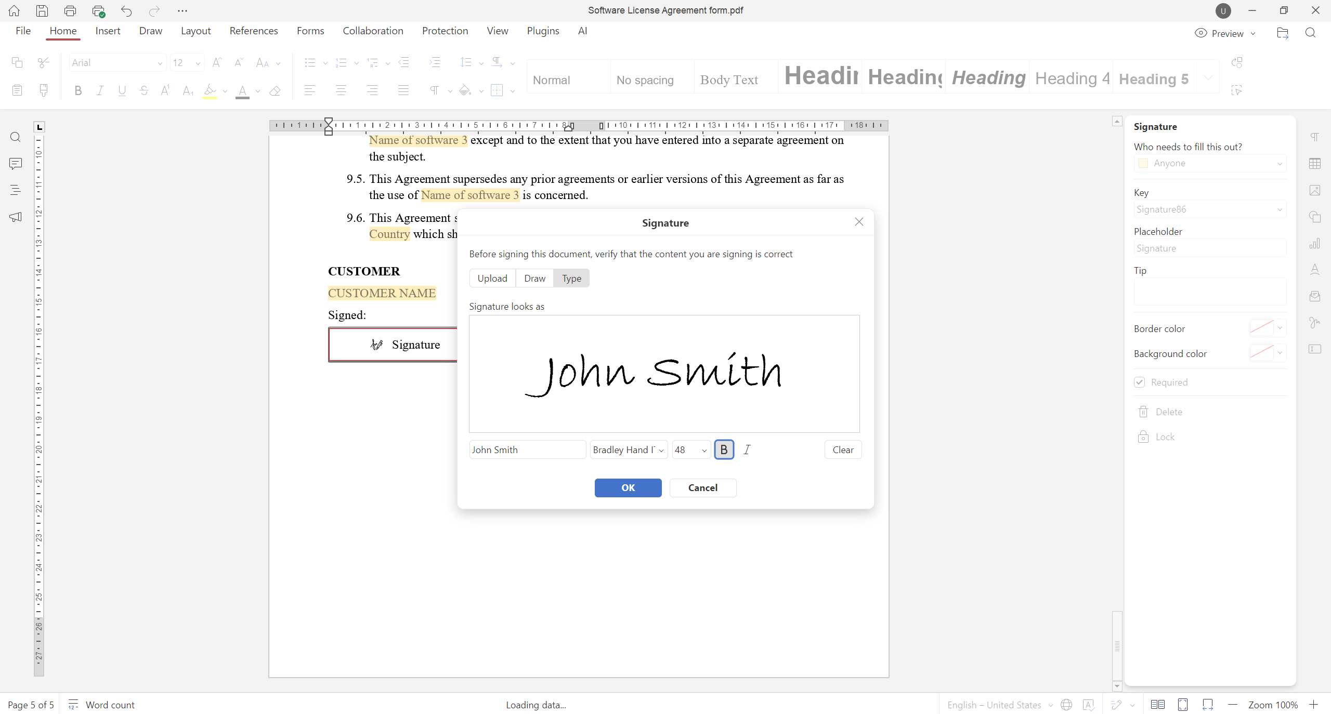Screen dimensions: 1331x714
Task: Click the Open file location folder icon
Action: coord(1283,33)
